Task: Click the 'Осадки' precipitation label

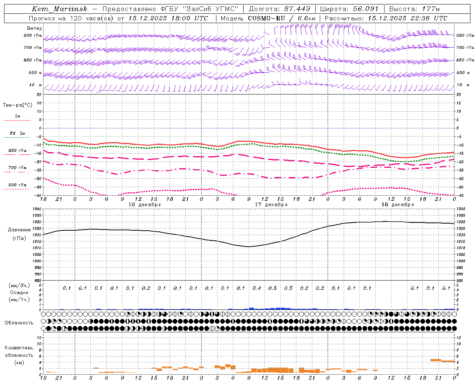Action: [19, 292]
